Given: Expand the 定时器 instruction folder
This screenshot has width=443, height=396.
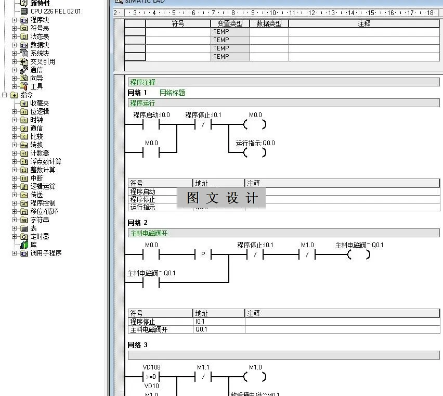Looking at the screenshot, I should [15, 237].
